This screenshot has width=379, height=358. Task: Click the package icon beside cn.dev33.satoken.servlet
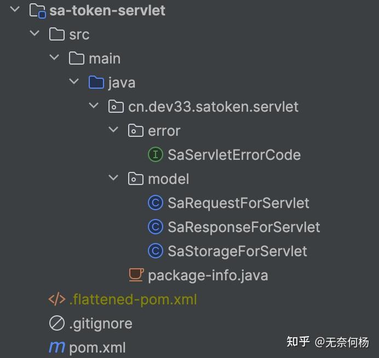(116, 106)
